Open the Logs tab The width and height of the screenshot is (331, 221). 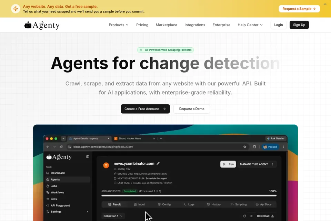pyautogui.click(x=189, y=204)
